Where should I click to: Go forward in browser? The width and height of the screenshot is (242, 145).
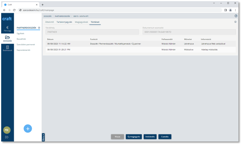point(9,10)
